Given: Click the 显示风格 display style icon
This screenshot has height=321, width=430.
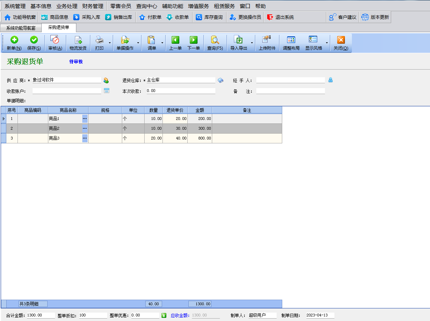Looking at the screenshot, I should coord(313,40).
